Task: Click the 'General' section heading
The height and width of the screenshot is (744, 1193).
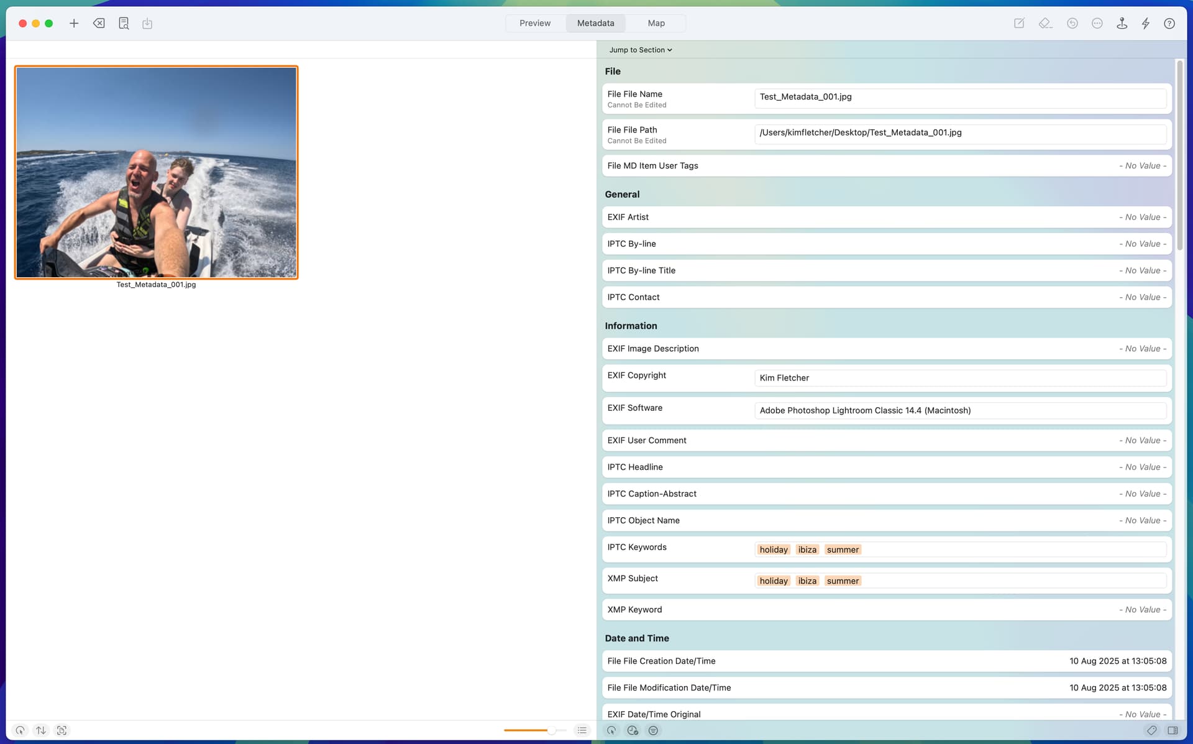Action: tap(622, 194)
